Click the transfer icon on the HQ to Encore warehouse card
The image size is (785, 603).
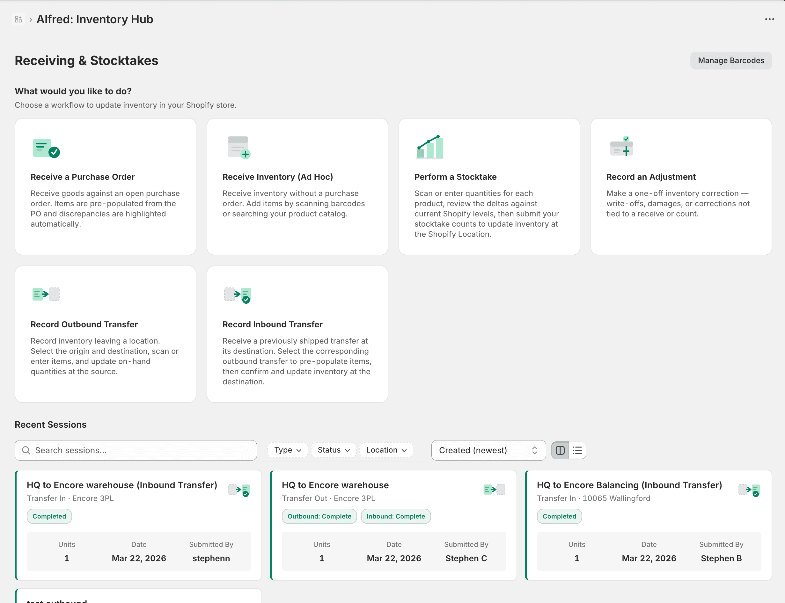(494, 489)
